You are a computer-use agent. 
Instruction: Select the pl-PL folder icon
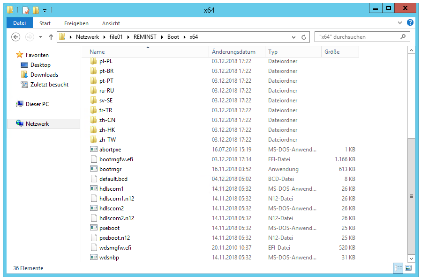pyautogui.click(x=93, y=61)
